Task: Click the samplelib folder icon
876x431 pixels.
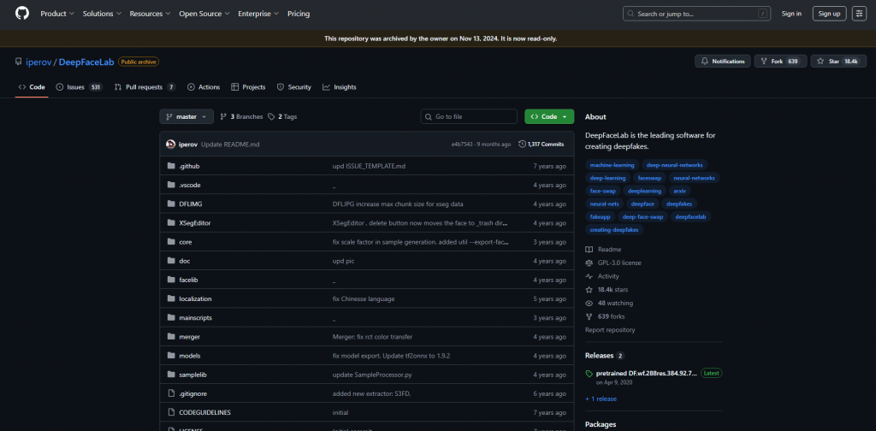Action: [171, 375]
